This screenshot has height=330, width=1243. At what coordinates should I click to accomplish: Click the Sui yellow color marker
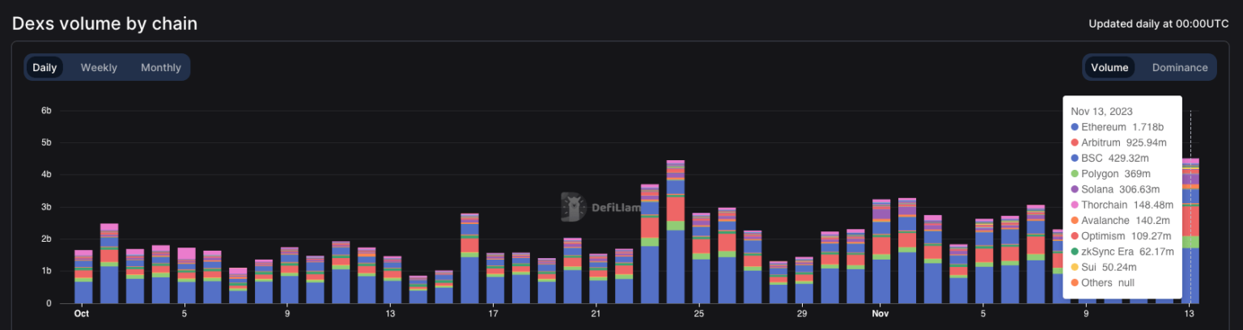[1075, 267]
